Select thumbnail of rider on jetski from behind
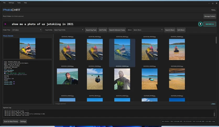This screenshot has height=127, width=219. pyautogui.click(x=95, y=79)
